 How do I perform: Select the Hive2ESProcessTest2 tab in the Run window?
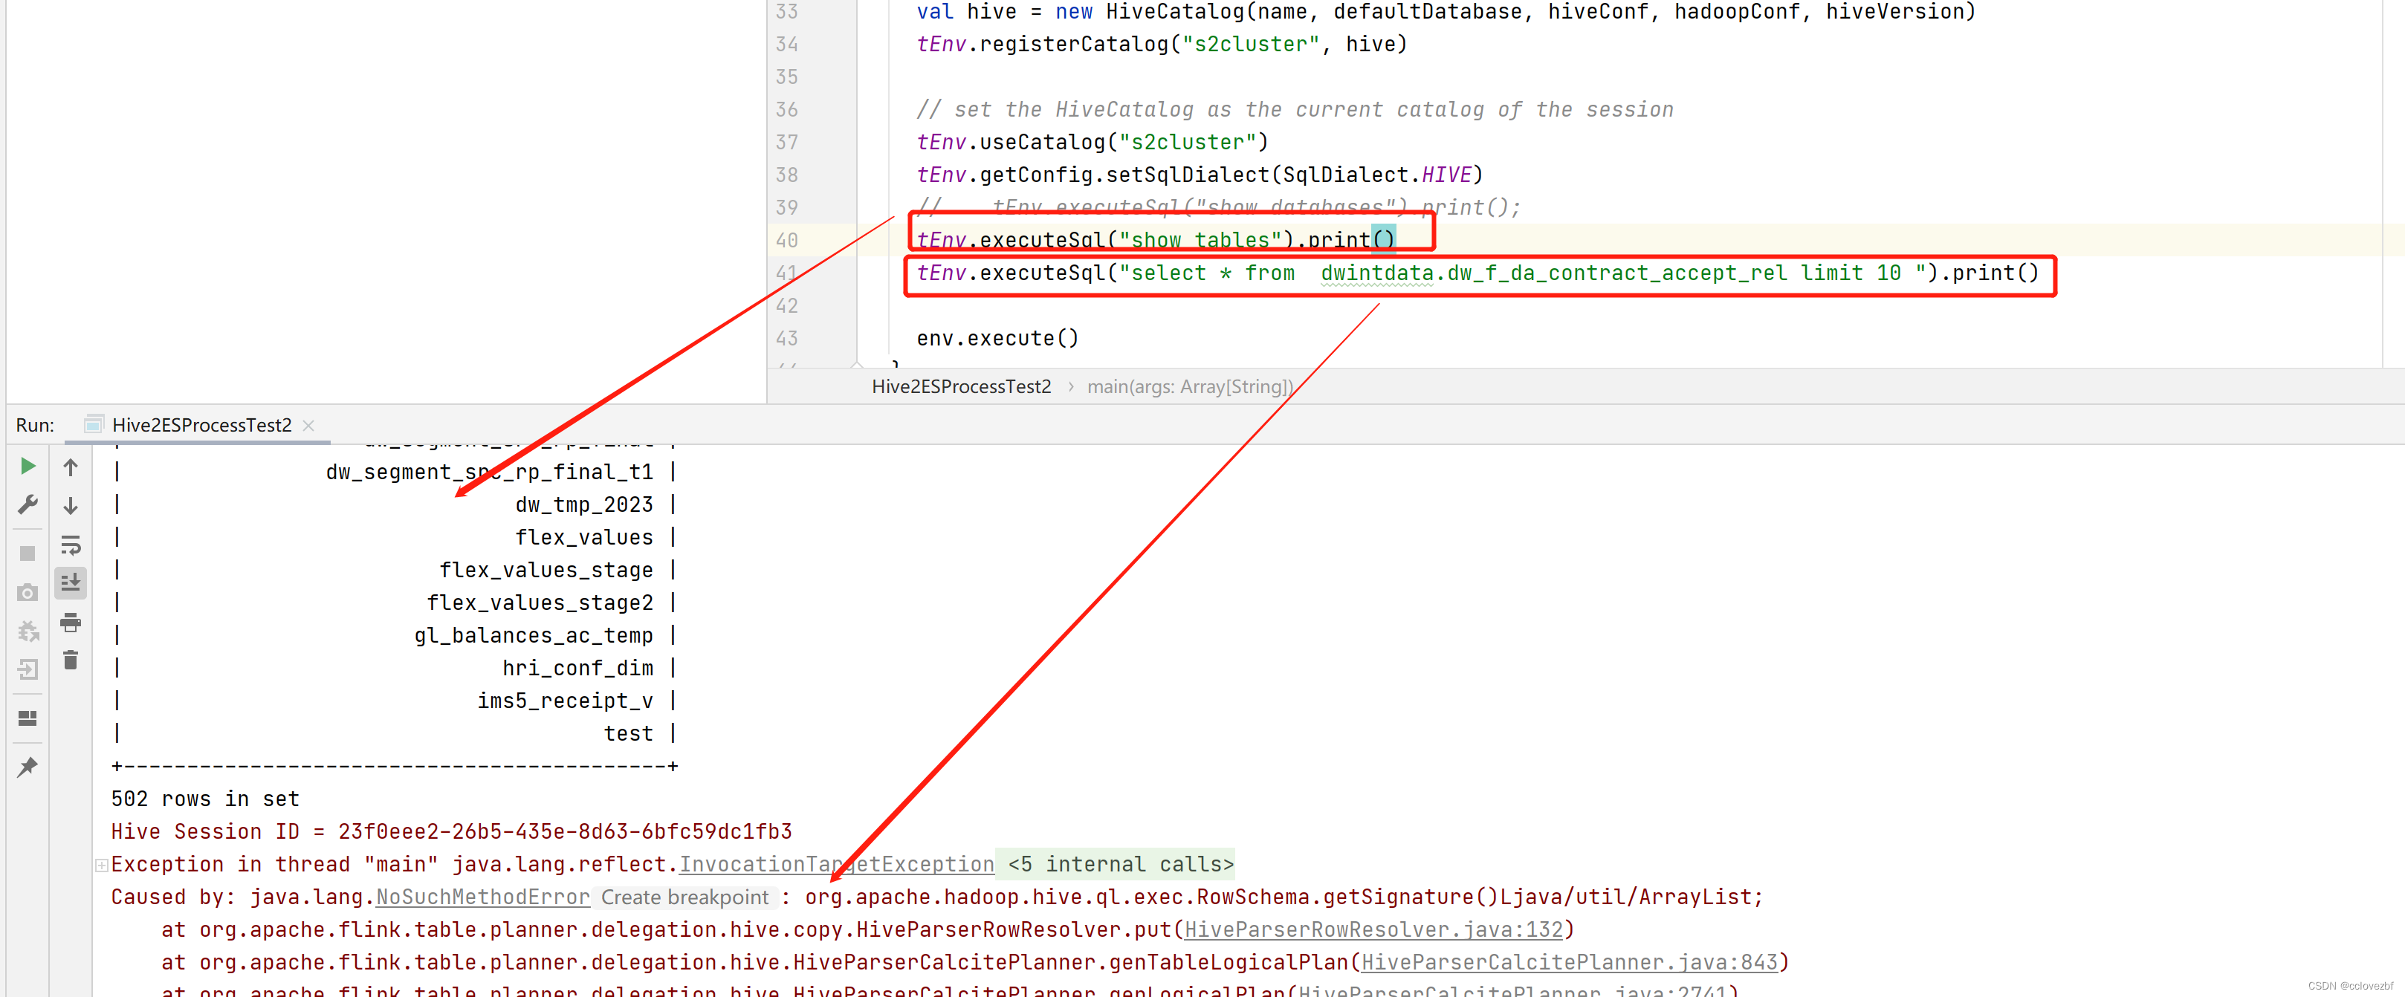pos(201,425)
